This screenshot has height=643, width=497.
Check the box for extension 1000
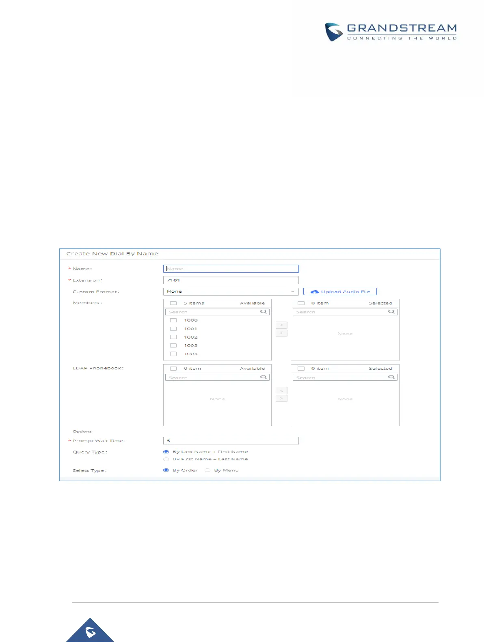tap(173, 320)
